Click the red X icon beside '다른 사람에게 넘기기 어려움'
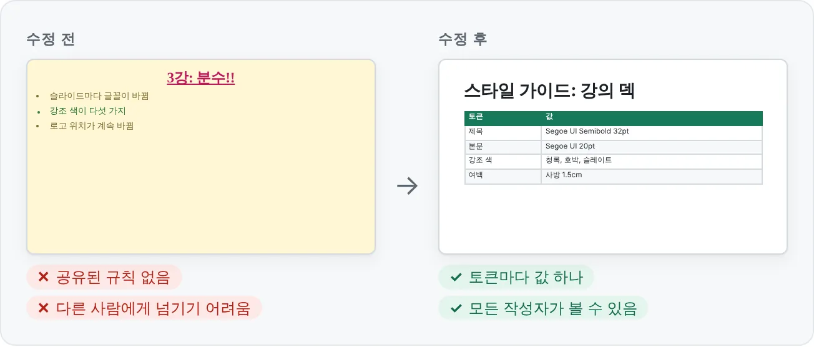 pos(44,308)
